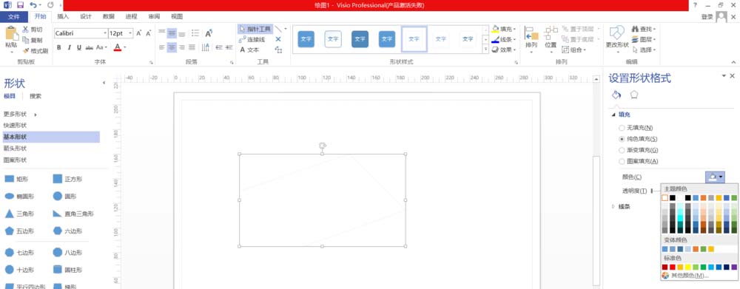Open the font name Calibri dropdown

tap(81, 33)
